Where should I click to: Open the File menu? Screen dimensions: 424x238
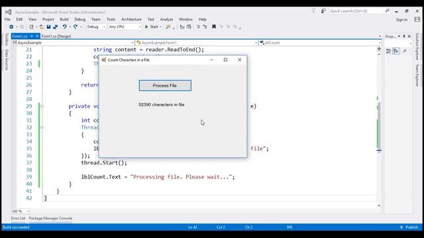(x=7, y=19)
